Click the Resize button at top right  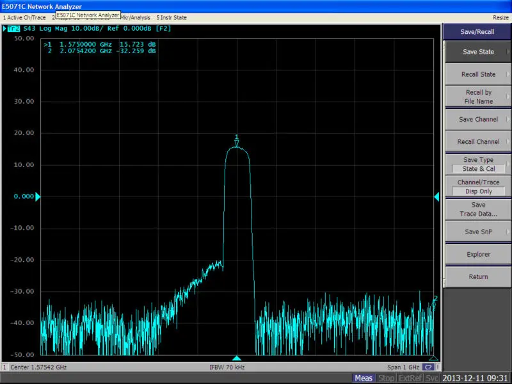500,17
